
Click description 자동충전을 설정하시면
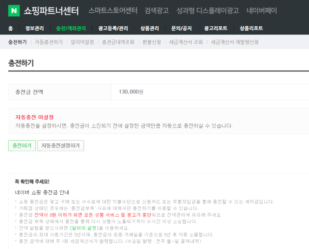click(x=124, y=126)
